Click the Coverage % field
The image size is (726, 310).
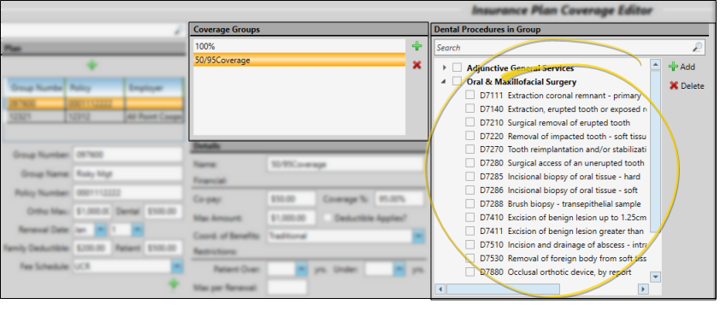tap(399, 200)
